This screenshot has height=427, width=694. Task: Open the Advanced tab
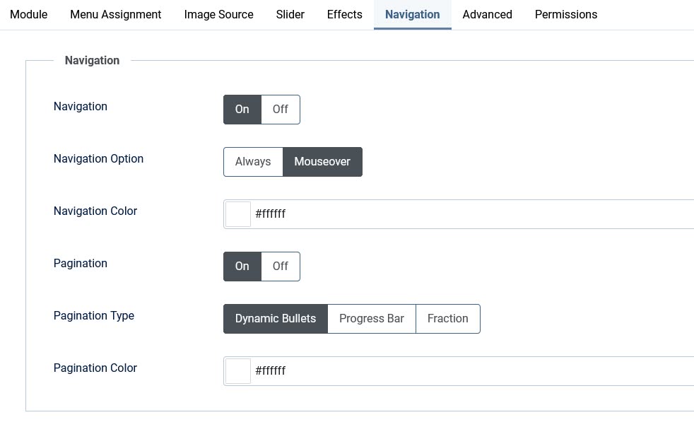[487, 14]
